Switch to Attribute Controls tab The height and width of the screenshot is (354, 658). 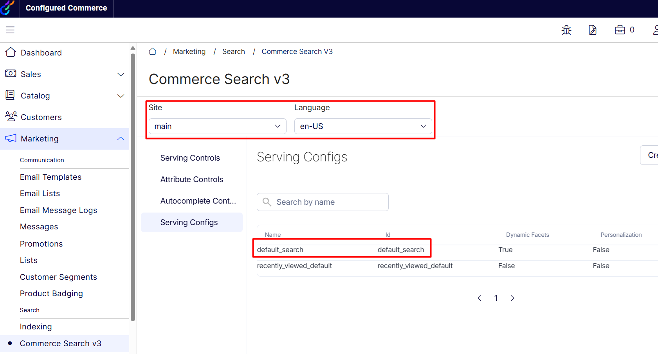point(192,179)
